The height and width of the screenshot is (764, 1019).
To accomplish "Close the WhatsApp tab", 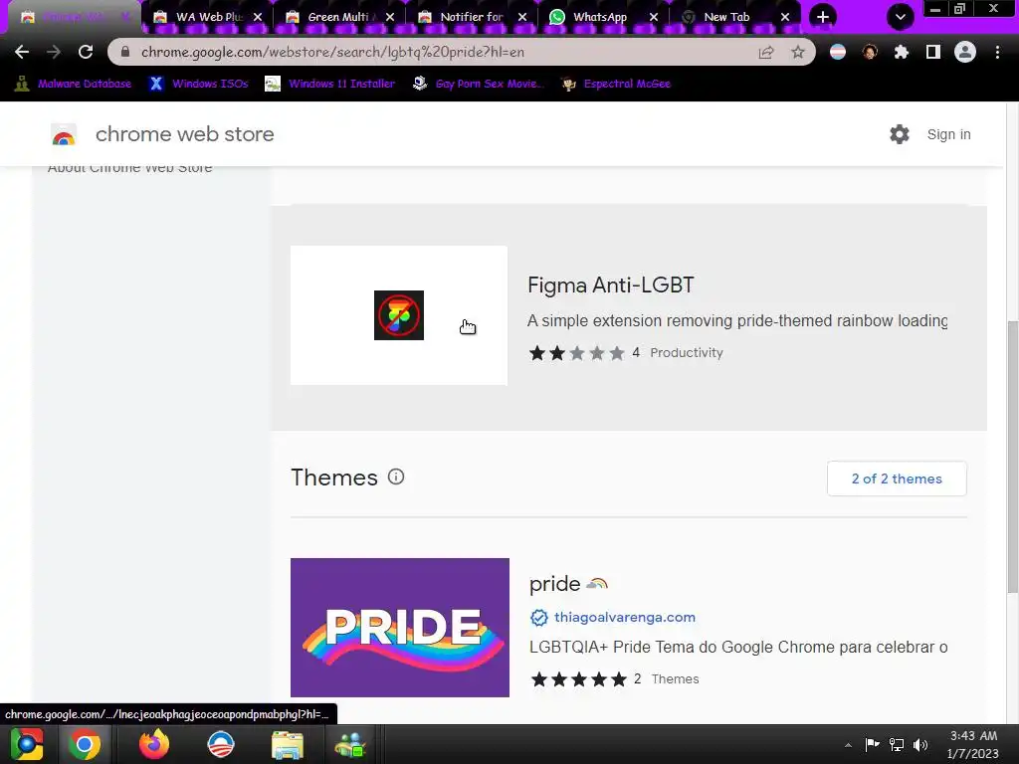I will click(654, 17).
